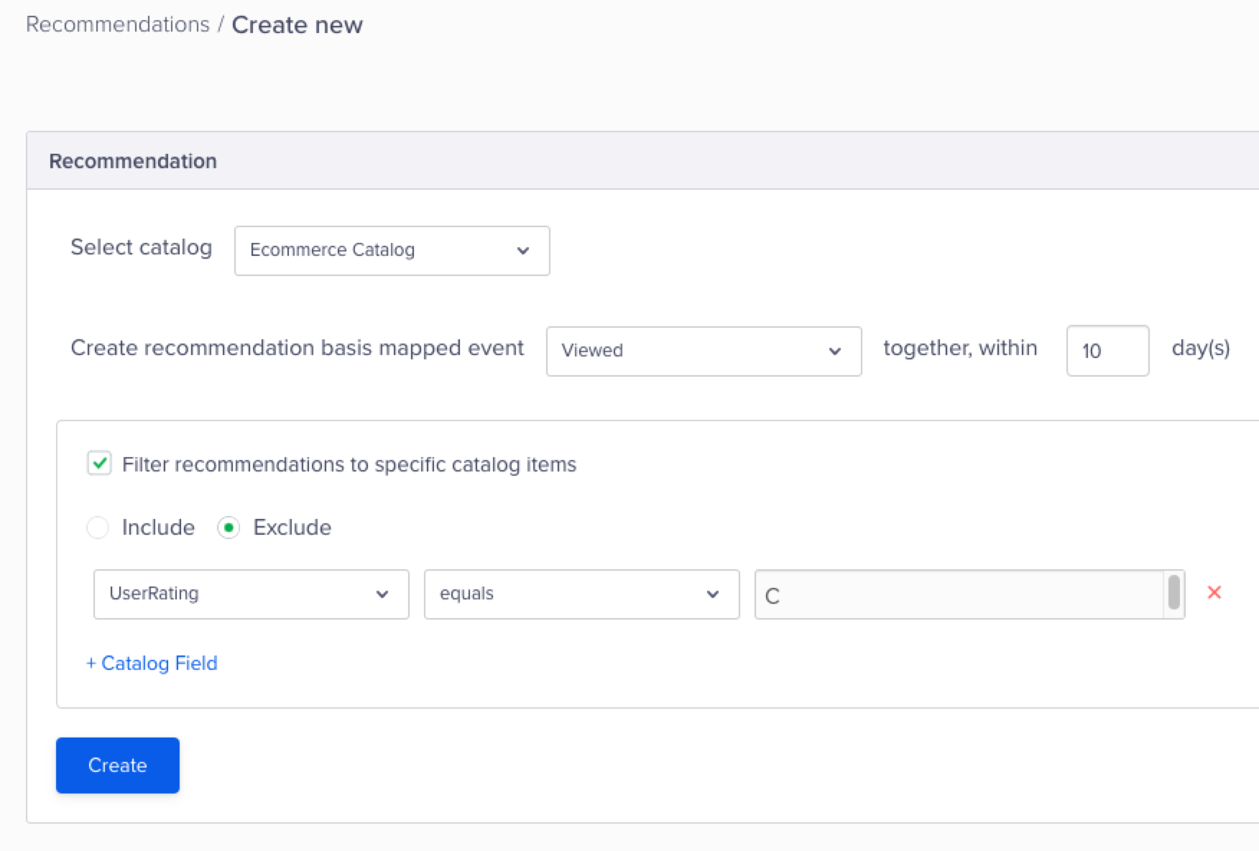Open the Viewed mapped event dropdown
The image size is (1259, 851).
[x=703, y=351]
